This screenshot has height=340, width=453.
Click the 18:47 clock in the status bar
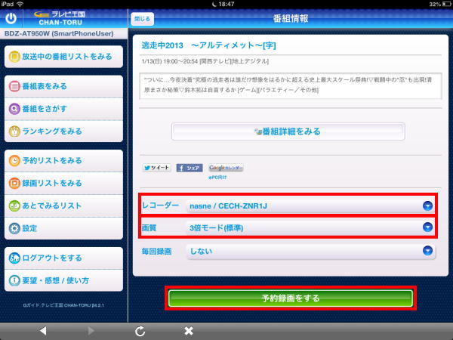pos(226,4)
